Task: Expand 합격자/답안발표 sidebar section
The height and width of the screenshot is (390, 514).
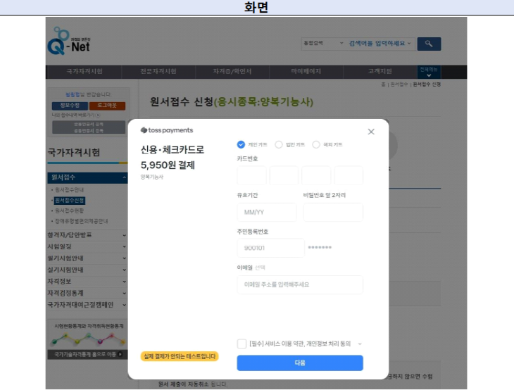Action: 87,235
